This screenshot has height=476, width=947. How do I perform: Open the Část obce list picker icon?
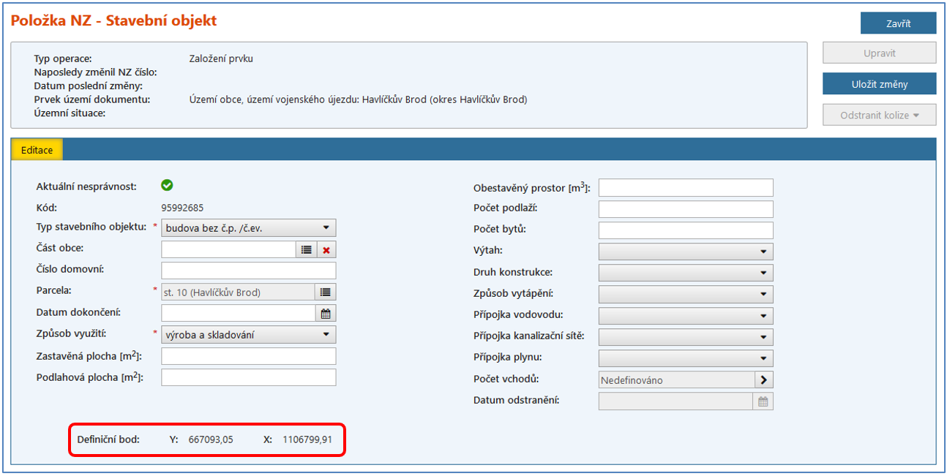tap(306, 249)
